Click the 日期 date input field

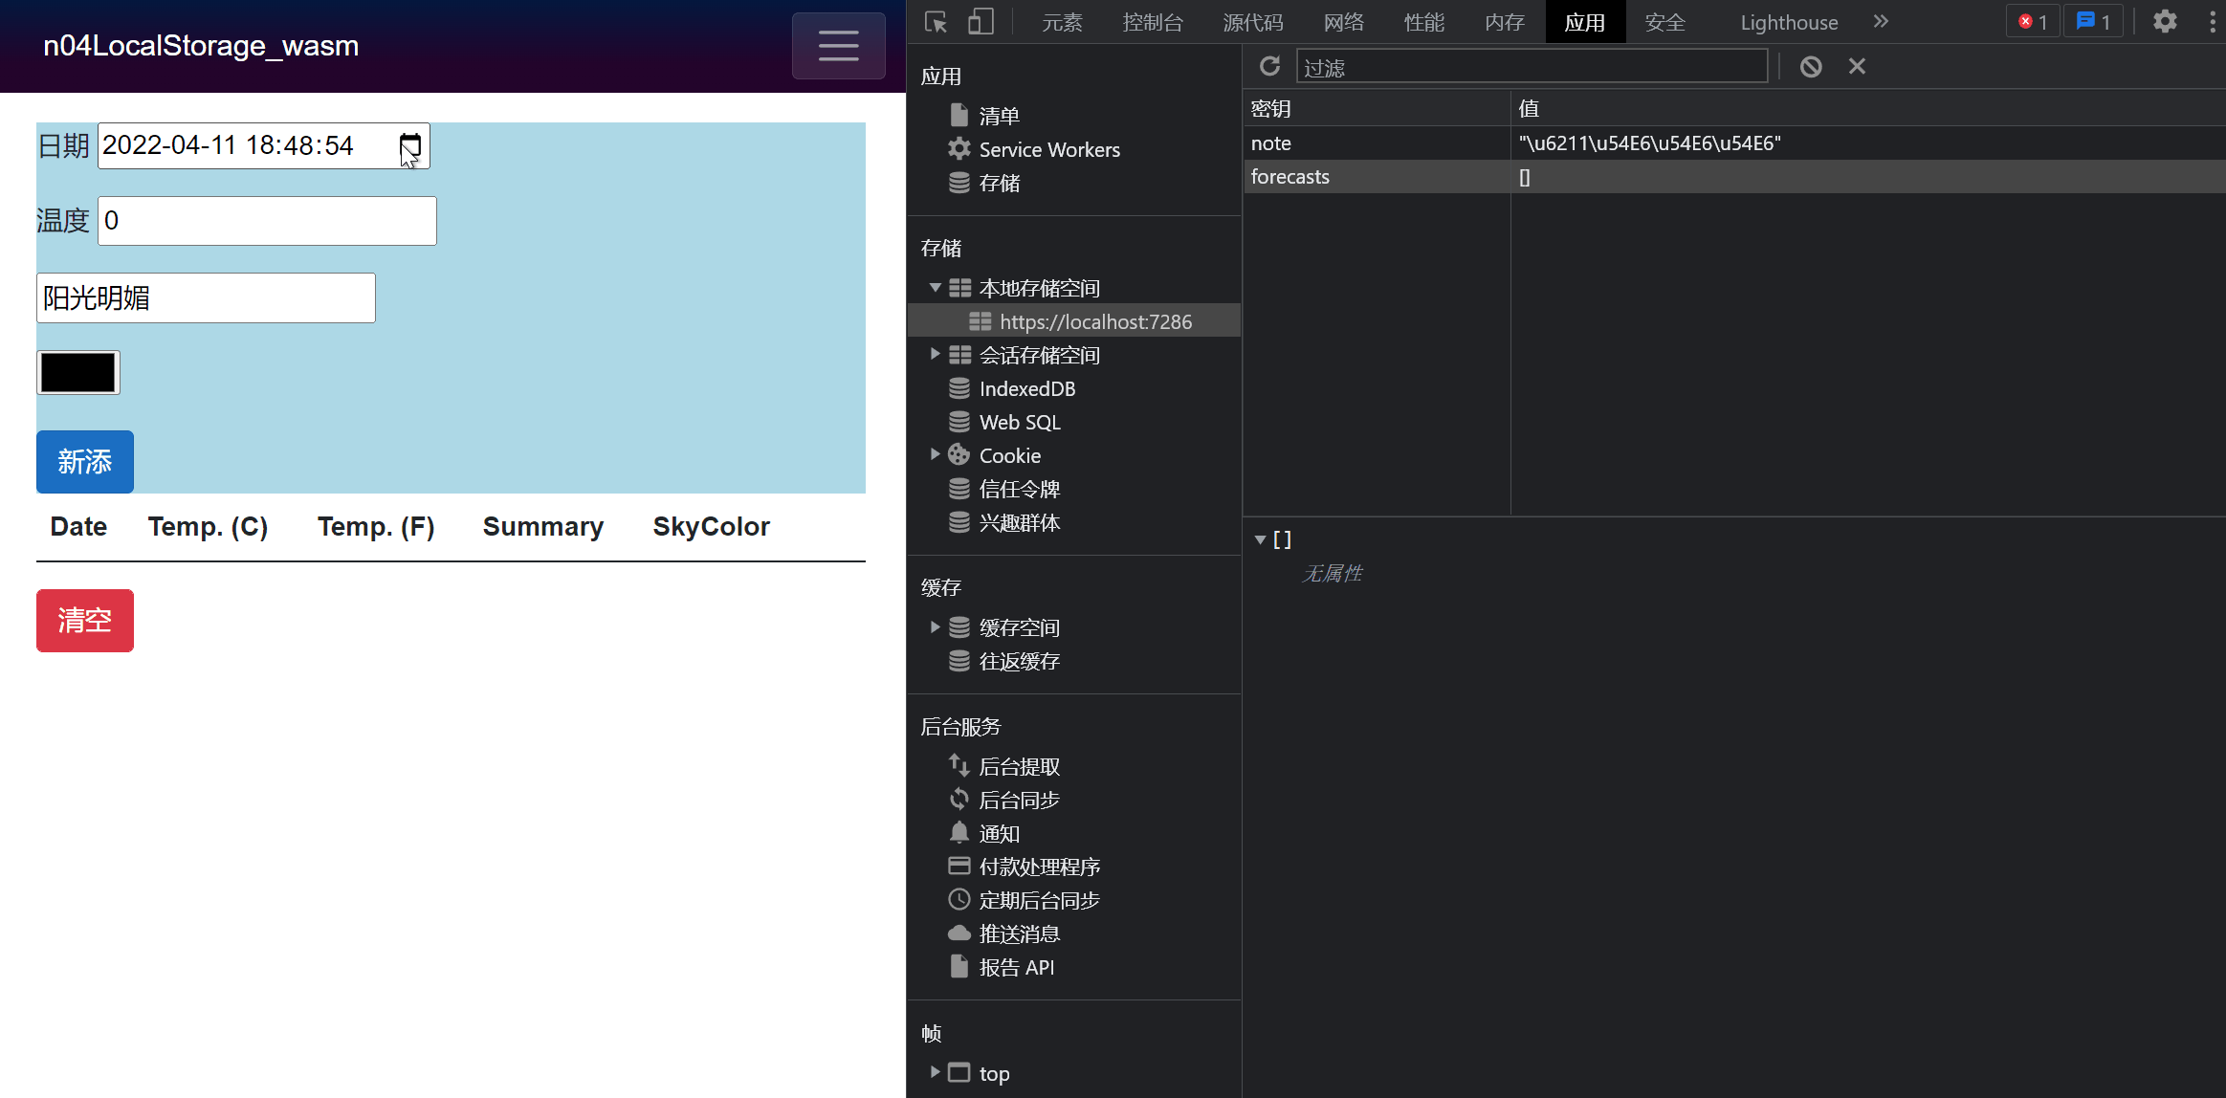point(264,145)
